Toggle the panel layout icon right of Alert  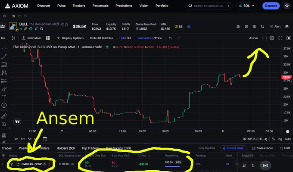point(287,27)
